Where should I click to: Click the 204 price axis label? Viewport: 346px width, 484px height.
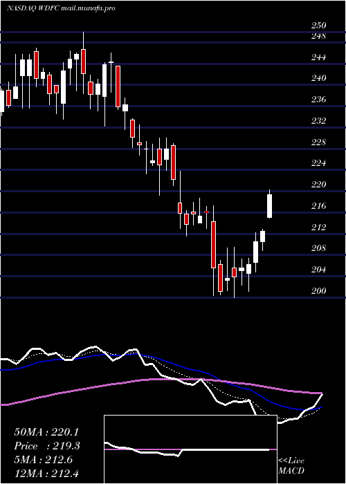pos(319,270)
